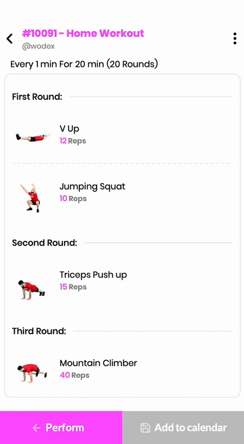Click the #10091 - Home Workout title
The image size is (244, 444).
point(83,34)
